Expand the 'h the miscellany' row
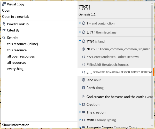The width and height of the screenshot is (155, 129). click(80, 32)
